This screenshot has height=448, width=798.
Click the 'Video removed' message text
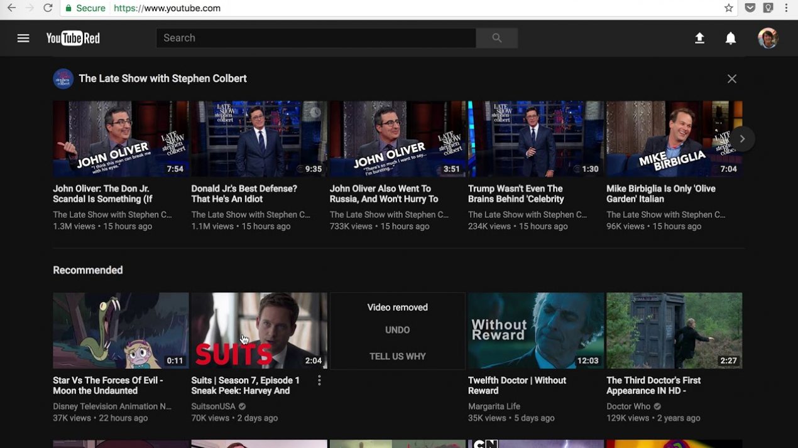(x=397, y=307)
